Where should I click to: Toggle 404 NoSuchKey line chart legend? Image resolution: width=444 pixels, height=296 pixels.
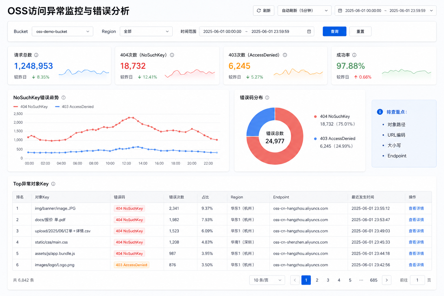point(31,107)
